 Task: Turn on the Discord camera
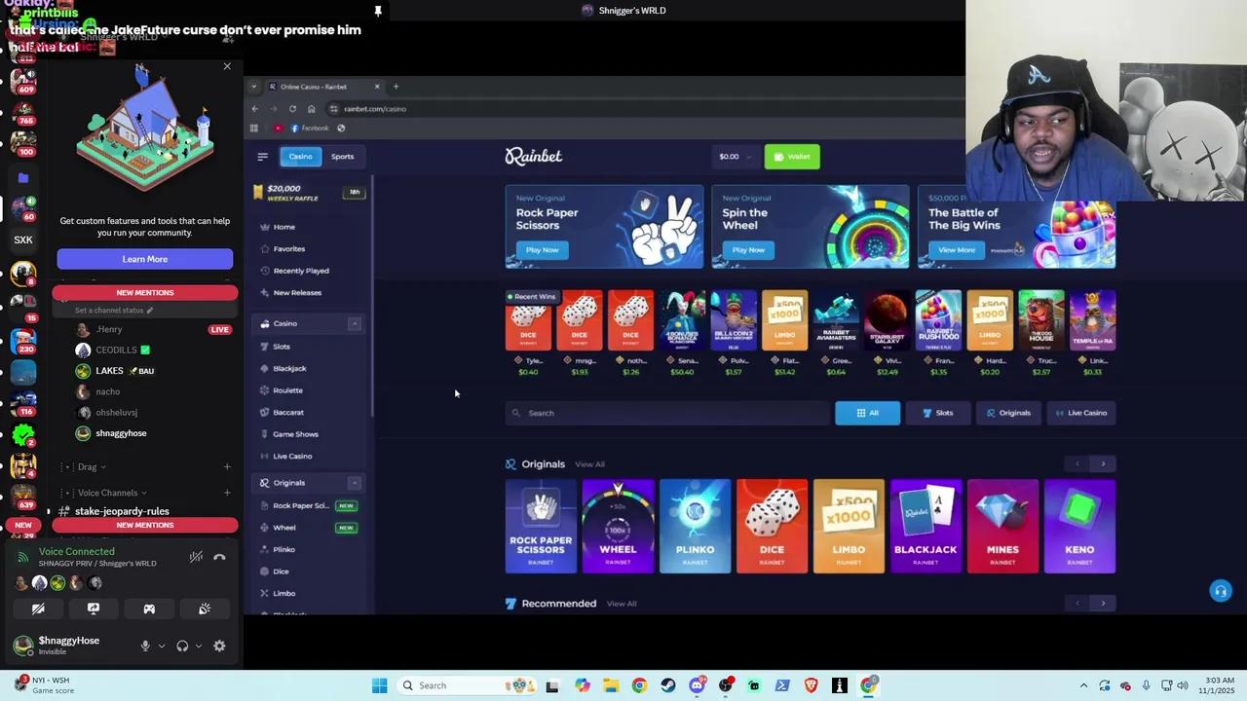click(x=38, y=609)
